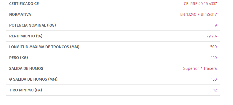
Task: Click the CE: RRF 40 16 4357 value
Action: [200, 4]
